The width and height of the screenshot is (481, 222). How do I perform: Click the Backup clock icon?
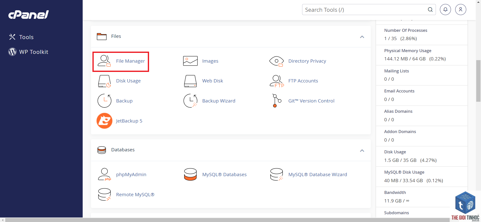click(x=104, y=101)
